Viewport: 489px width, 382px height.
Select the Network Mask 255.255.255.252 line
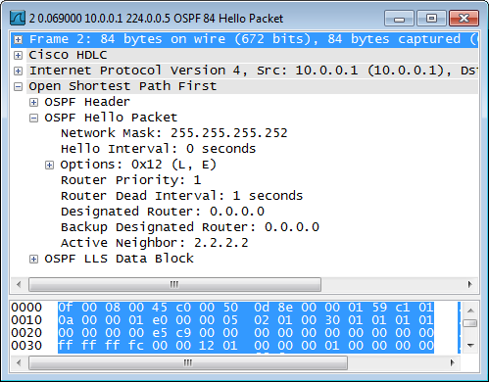[174, 133]
